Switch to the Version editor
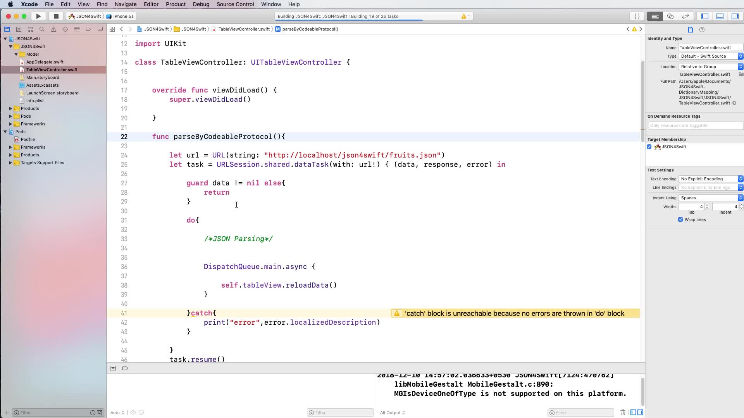 (x=685, y=16)
